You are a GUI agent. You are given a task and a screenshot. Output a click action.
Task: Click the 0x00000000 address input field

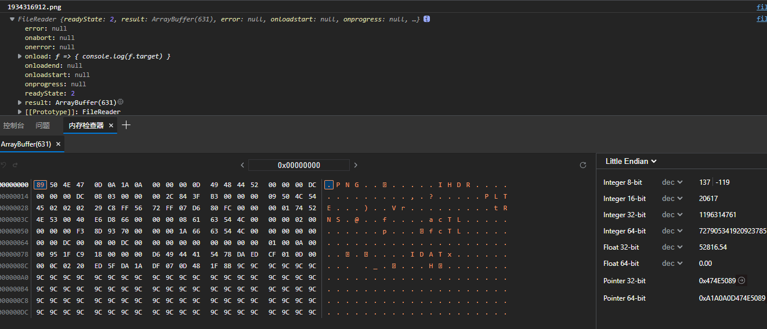[299, 165]
